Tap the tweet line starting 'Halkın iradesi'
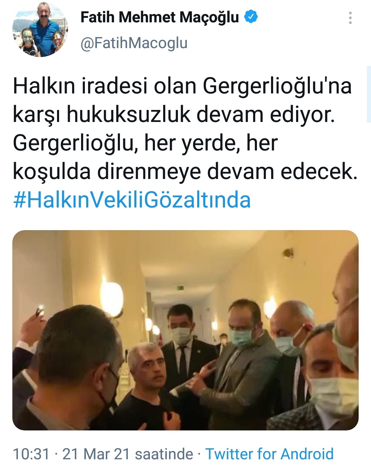 click(x=182, y=86)
